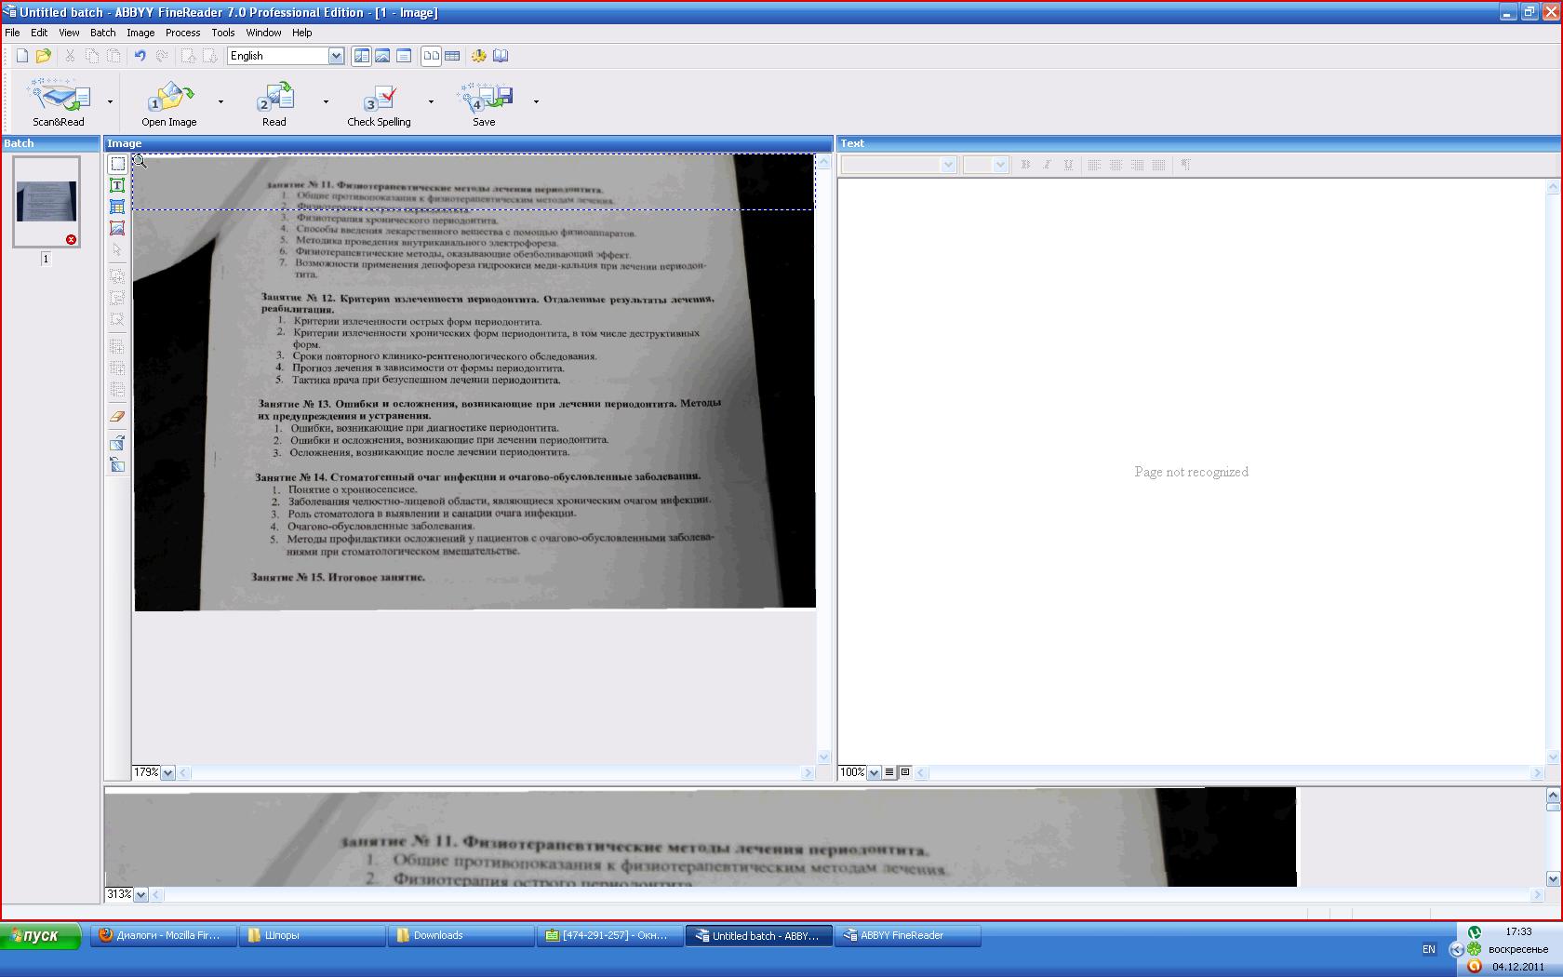
Task: Click the Read step 2 button
Action: pos(274,102)
